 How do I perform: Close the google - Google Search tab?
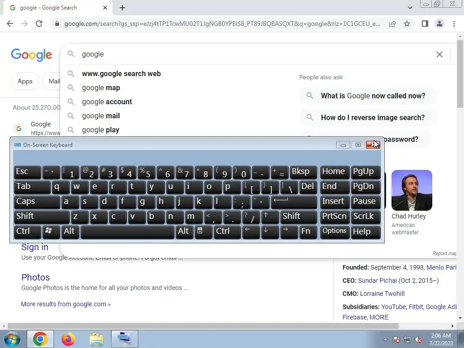tap(105, 8)
